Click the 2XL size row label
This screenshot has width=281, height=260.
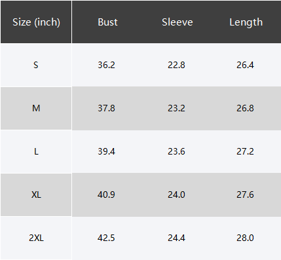point(36,238)
